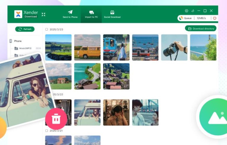Open the Send to Phone tab
The height and width of the screenshot is (145, 227).
click(x=70, y=14)
